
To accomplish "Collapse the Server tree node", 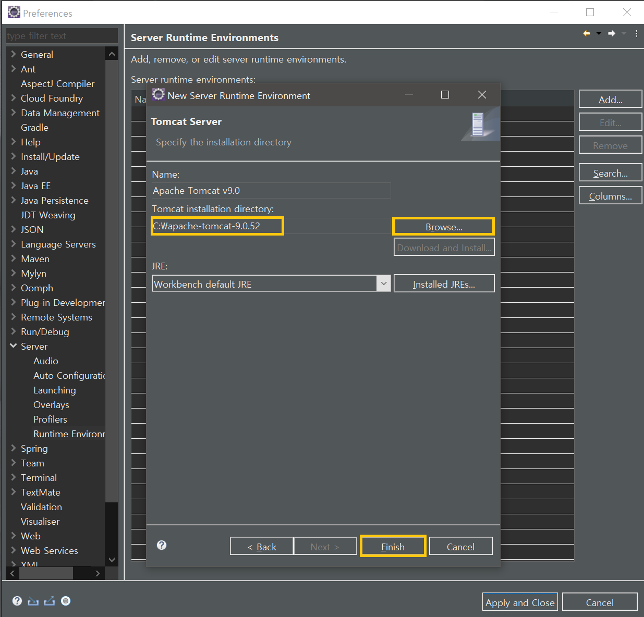I will 13,345.
